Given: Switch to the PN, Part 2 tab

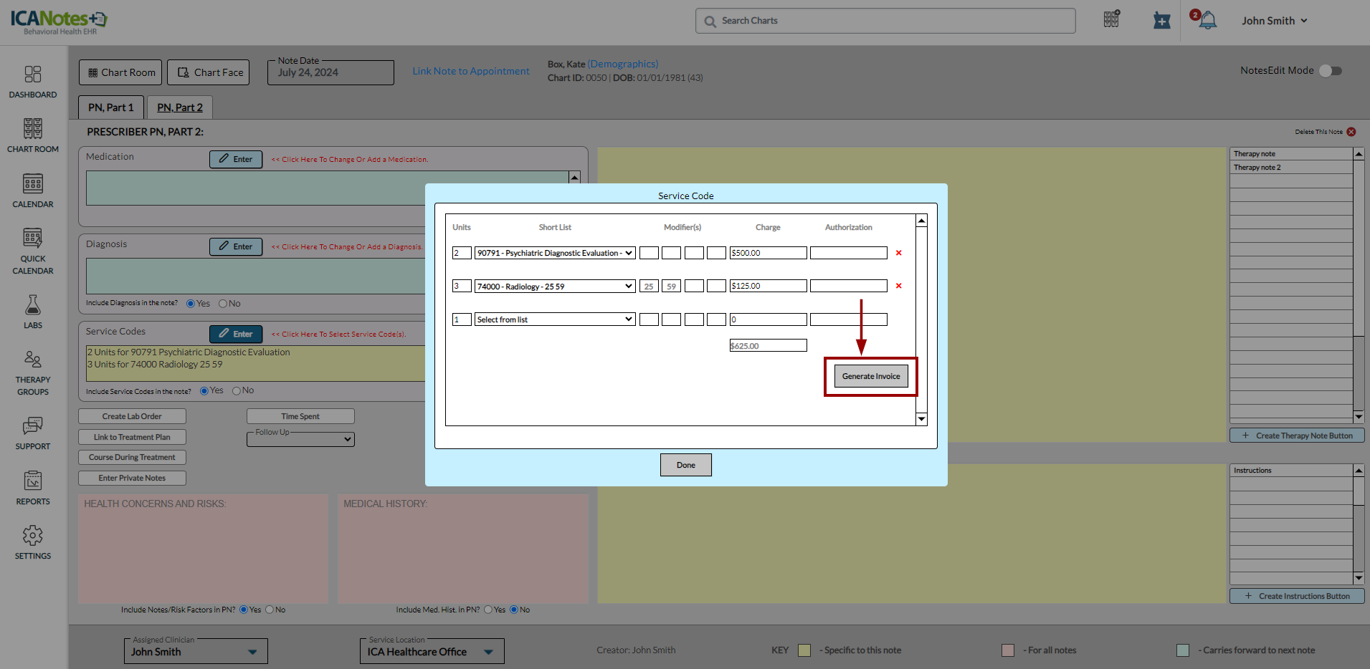Looking at the screenshot, I should [180, 107].
